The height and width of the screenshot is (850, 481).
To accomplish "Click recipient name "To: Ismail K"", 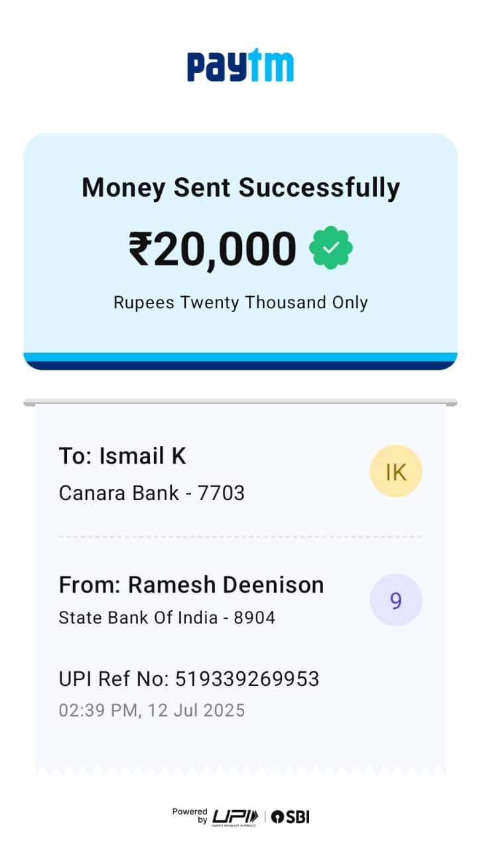I will 123,456.
